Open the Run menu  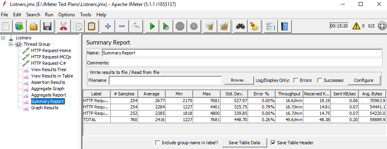pyautogui.click(x=49, y=15)
